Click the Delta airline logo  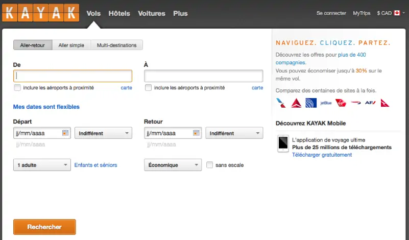[x=296, y=103]
